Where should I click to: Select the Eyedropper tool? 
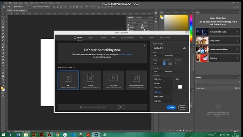pyautogui.click(x=3, y=34)
